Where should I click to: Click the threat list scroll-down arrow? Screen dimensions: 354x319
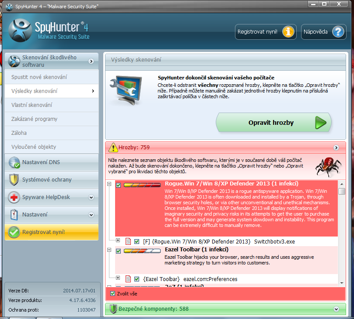[342, 283]
